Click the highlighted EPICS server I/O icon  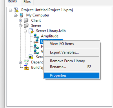[36, 41]
